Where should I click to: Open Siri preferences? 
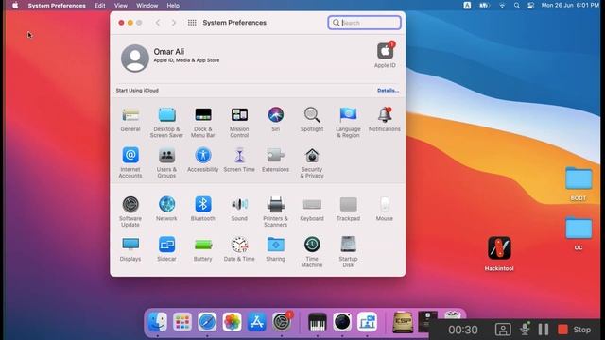click(275, 120)
